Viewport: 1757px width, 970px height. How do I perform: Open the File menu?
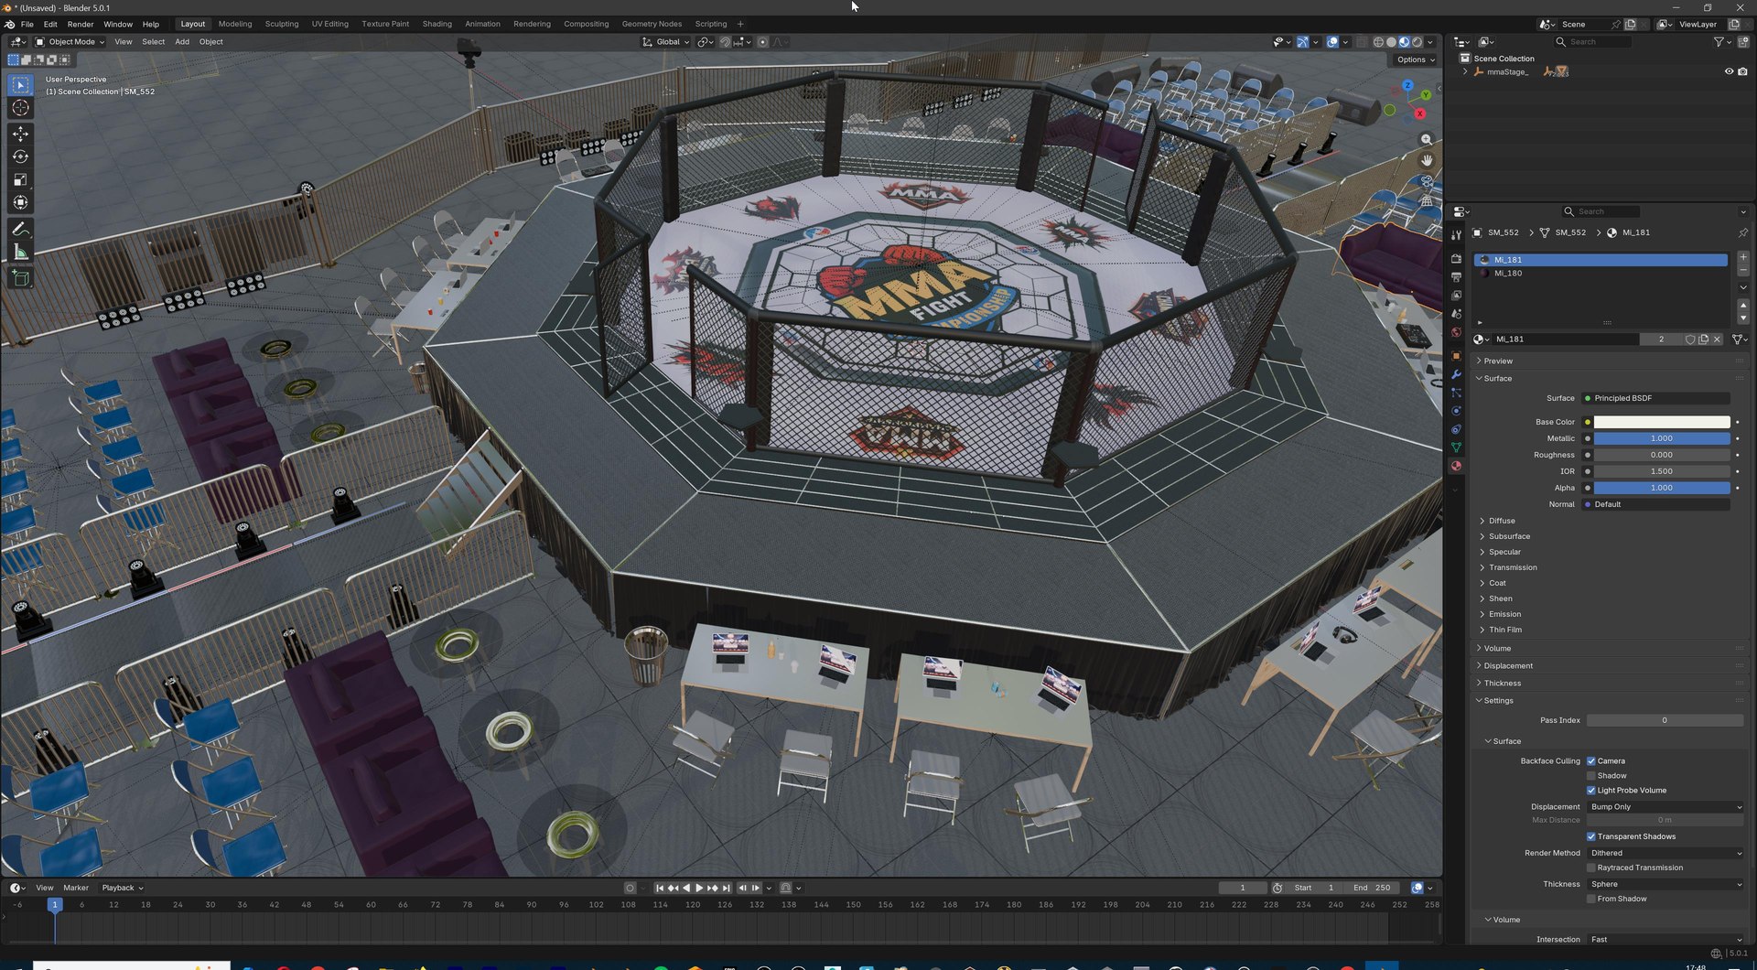click(27, 24)
